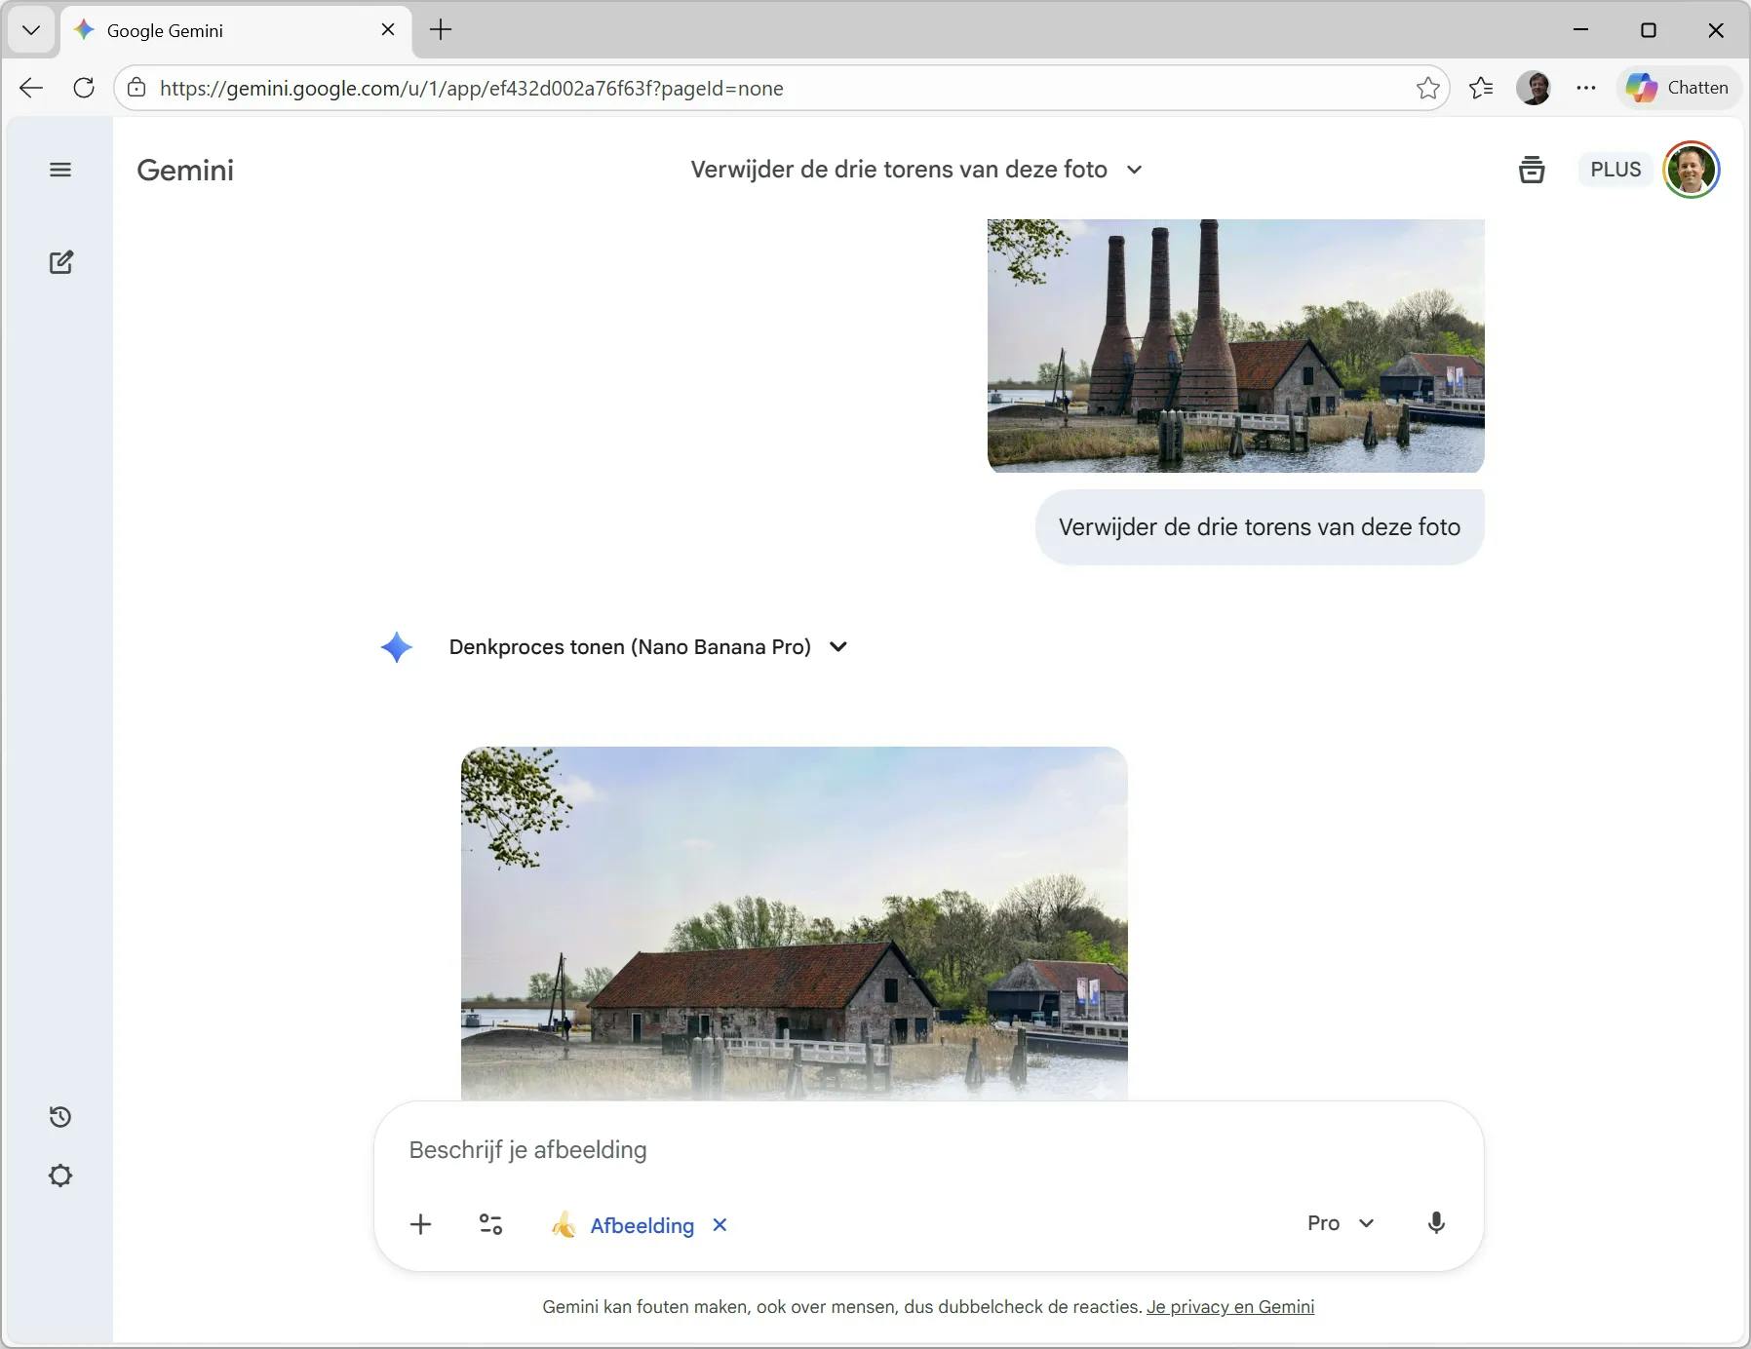View site information lock icon
Screen dimensions: 1751x1349
[x=136, y=88]
